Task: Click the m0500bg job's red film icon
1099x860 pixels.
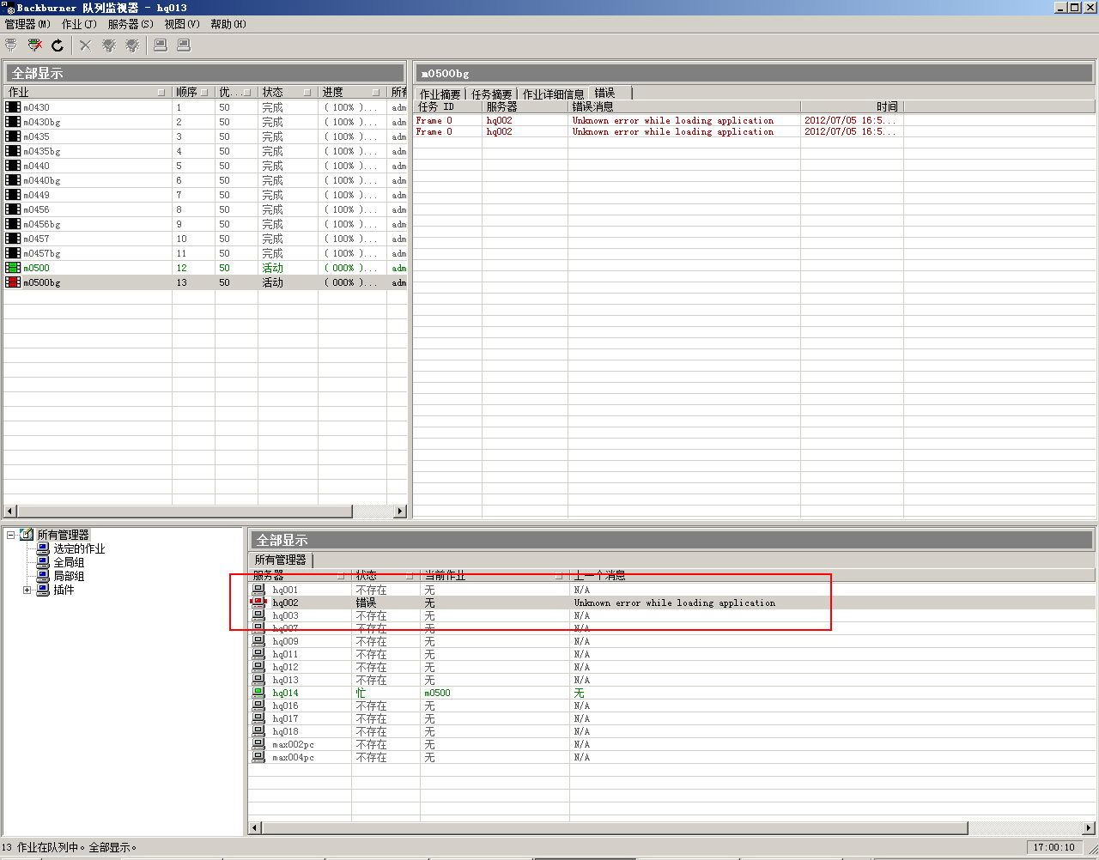Action: tap(13, 282)
